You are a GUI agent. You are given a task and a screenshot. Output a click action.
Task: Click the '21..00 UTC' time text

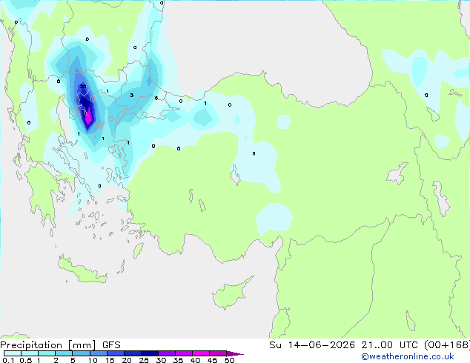[390, 345]
